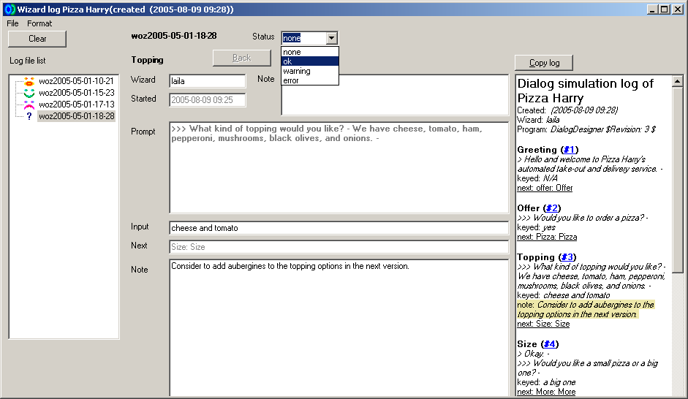Click the 'Program: DialogDesigner' line in the log
Screen dimensions: 688x399
click(x=586, y=129)
